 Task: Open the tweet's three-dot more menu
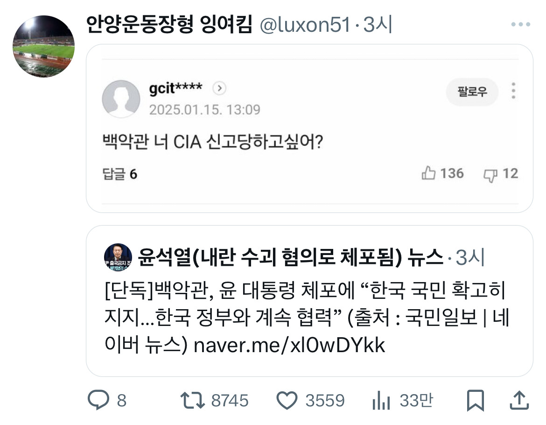pos(520,25)
